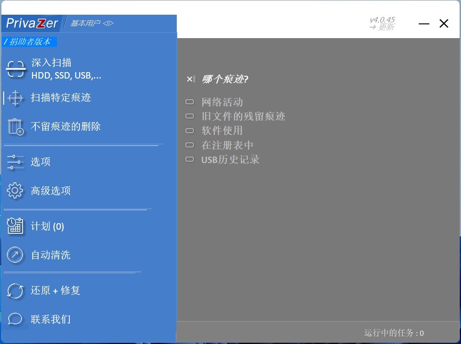Click the deep scan (深入扫描) icon
This screenshot has width=461, height=344.
click(16, 69)
